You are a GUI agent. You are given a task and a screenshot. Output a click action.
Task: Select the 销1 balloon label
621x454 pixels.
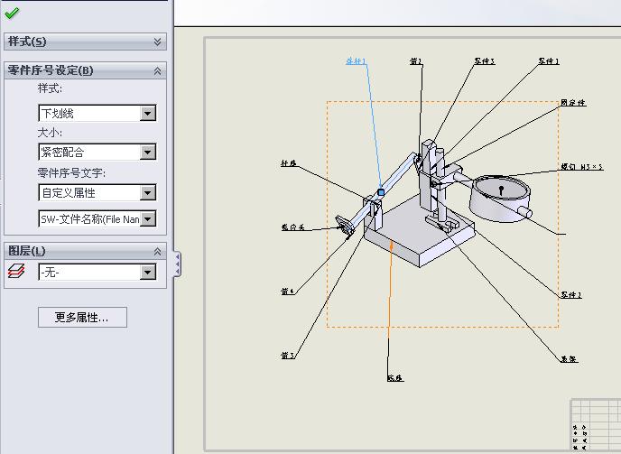[416, 61]
